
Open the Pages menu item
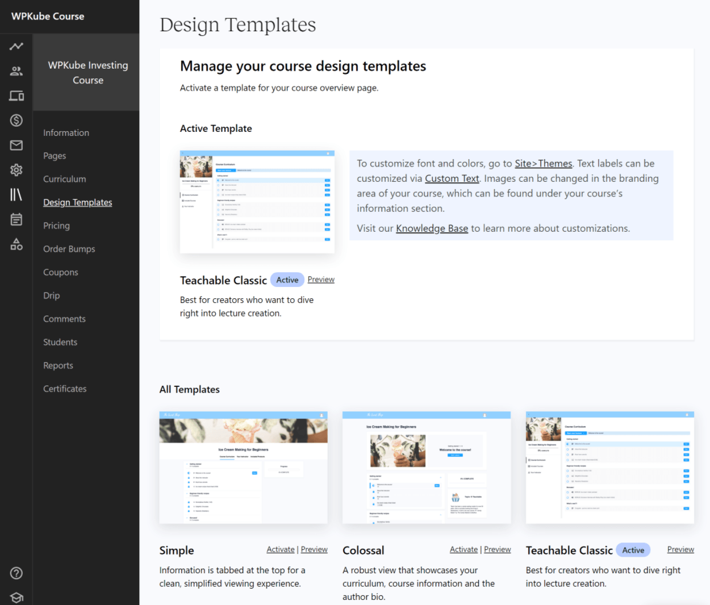[55, 156]
